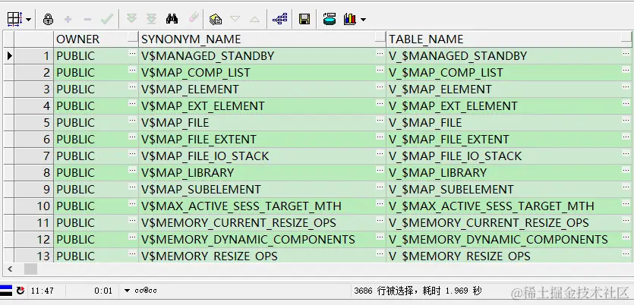Go to next record down triangle
The width and height of the screenshot is (634, 305).
(235, 19)
